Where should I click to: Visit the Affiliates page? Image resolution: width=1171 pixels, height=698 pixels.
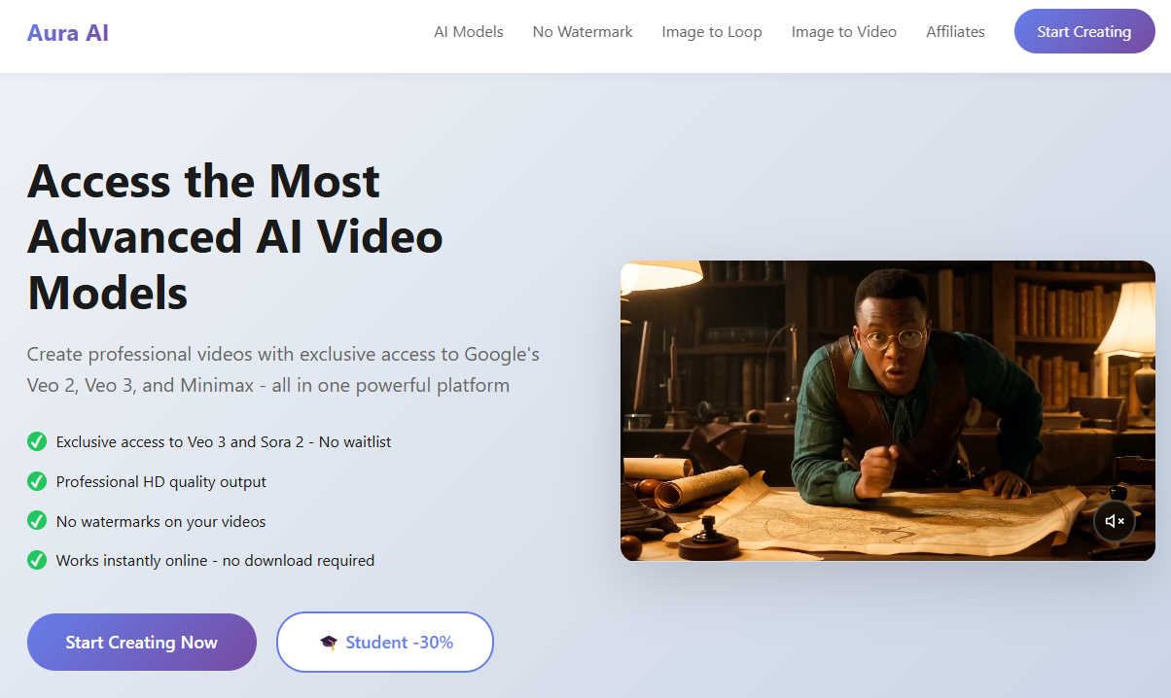tap(955, 31)
